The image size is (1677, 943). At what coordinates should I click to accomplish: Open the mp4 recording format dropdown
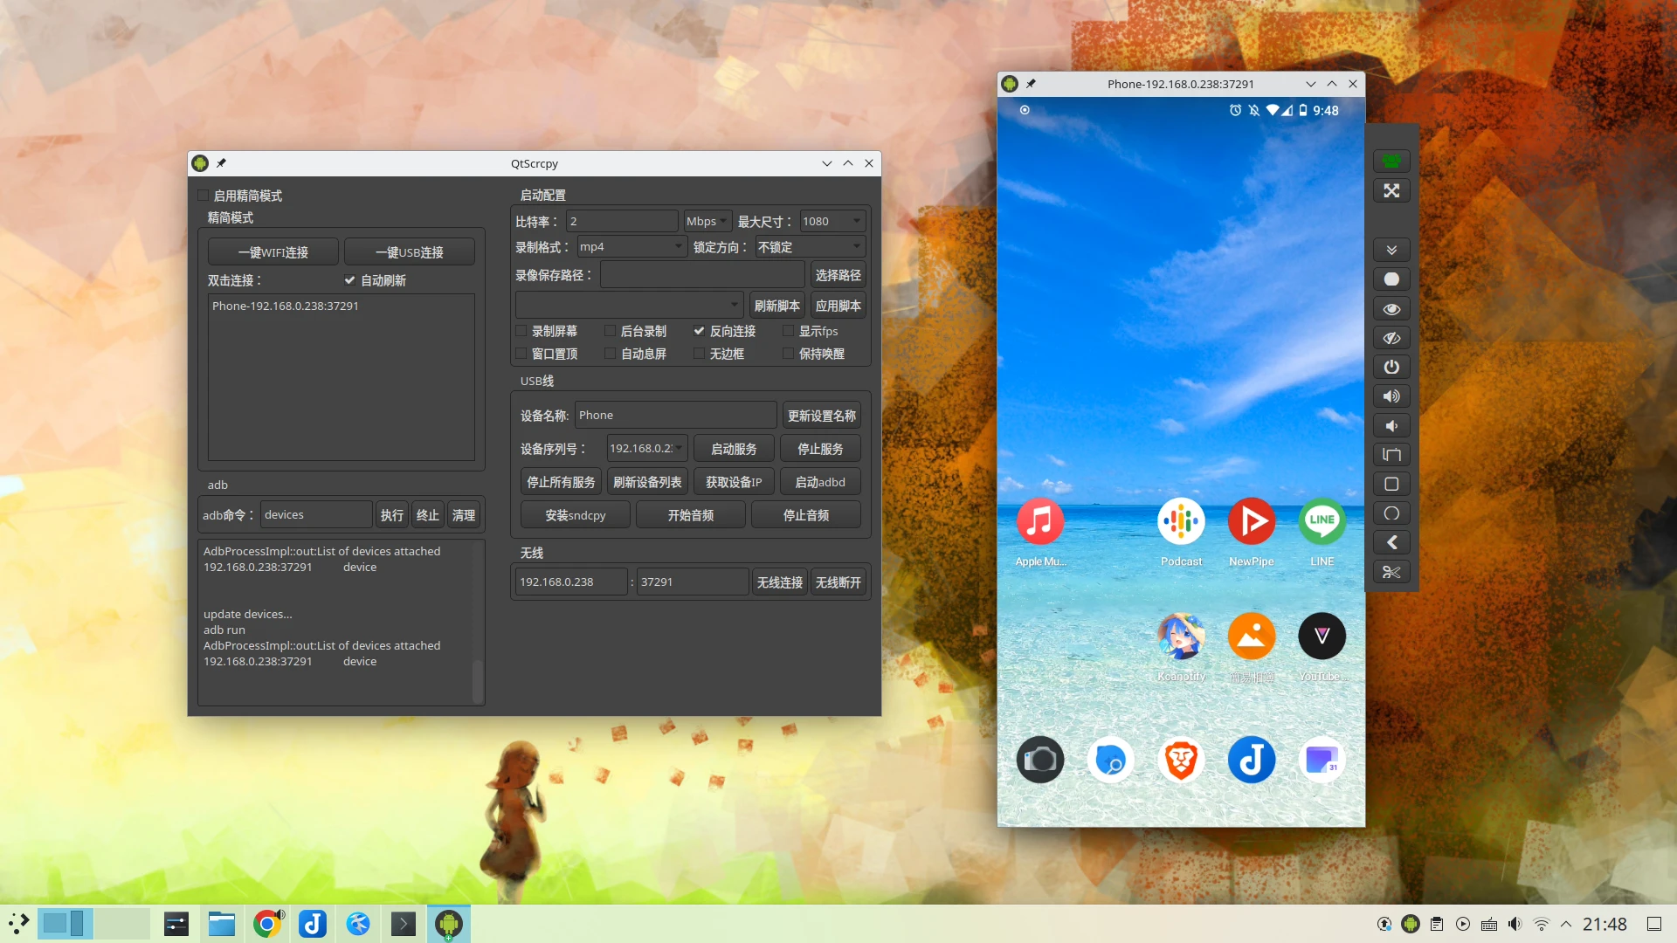pyautogui.click(x=631, y=247)
